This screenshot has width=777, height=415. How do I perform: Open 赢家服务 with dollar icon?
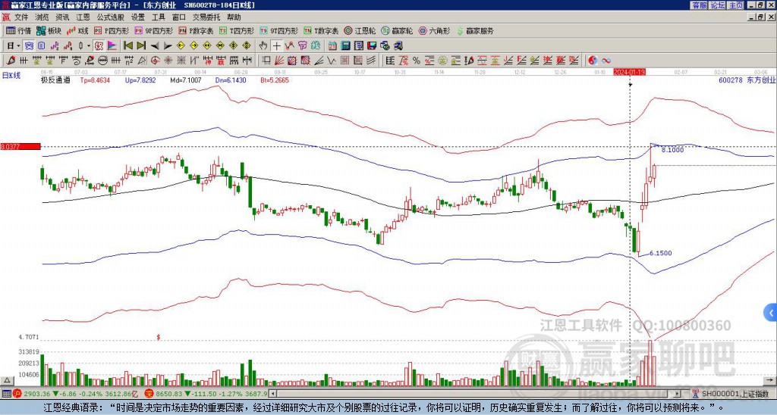(x=475, y=30)
